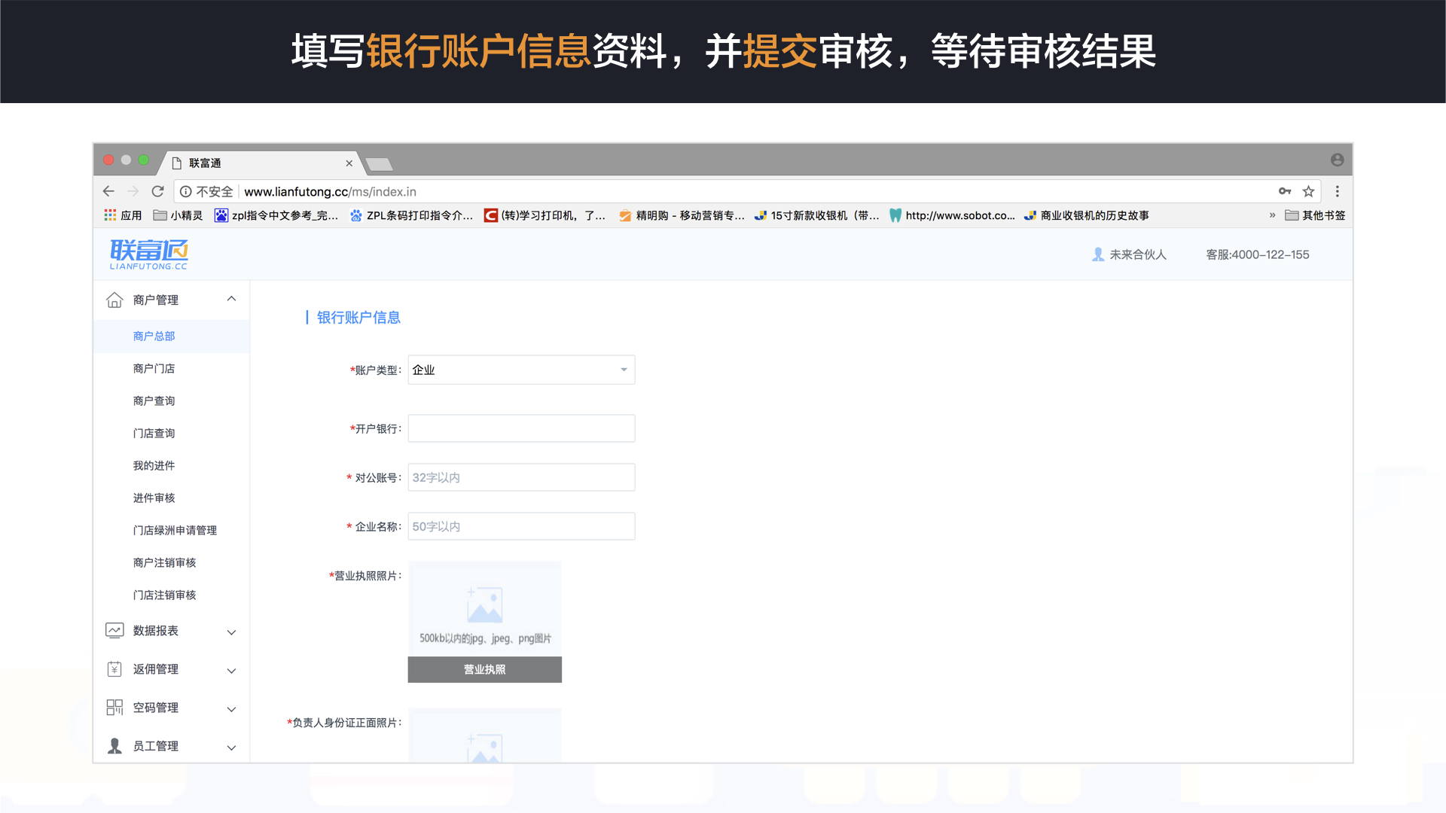The width and height of the screenshot is (1446, 813).
Task: Click 客服:4000-122-155 text
Action: pos(1258,254)
